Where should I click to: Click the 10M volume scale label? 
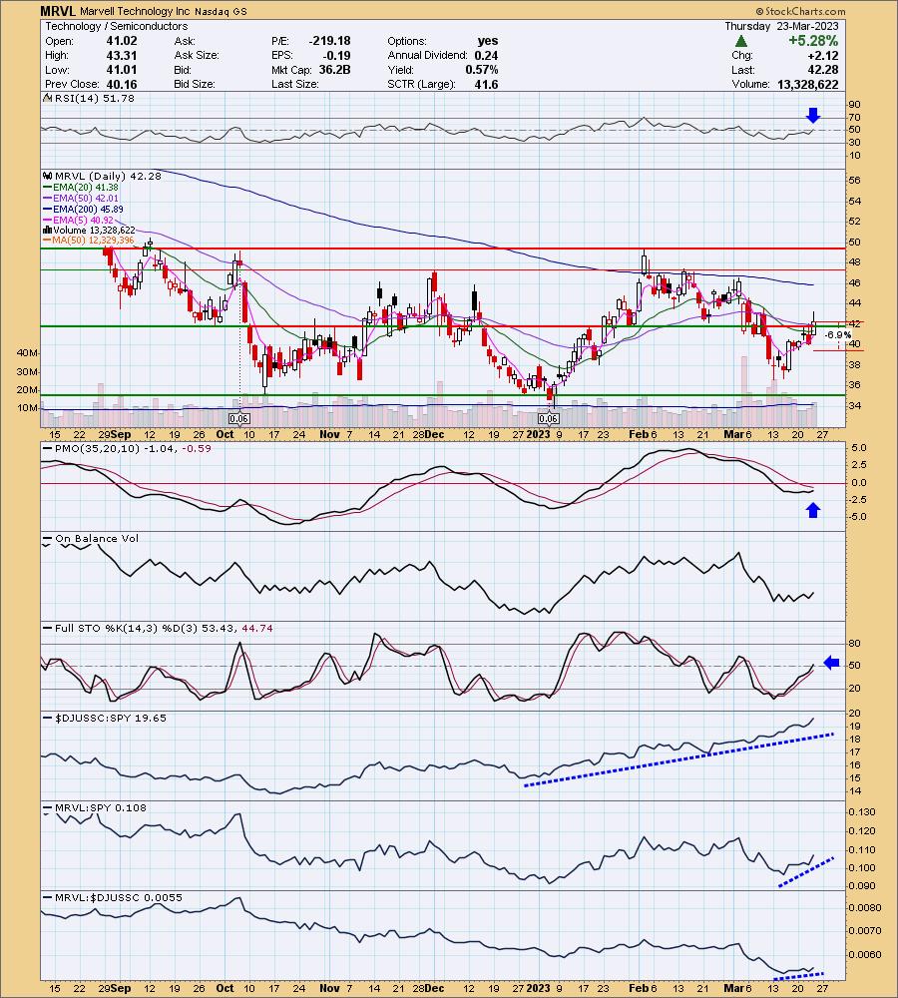27,408
